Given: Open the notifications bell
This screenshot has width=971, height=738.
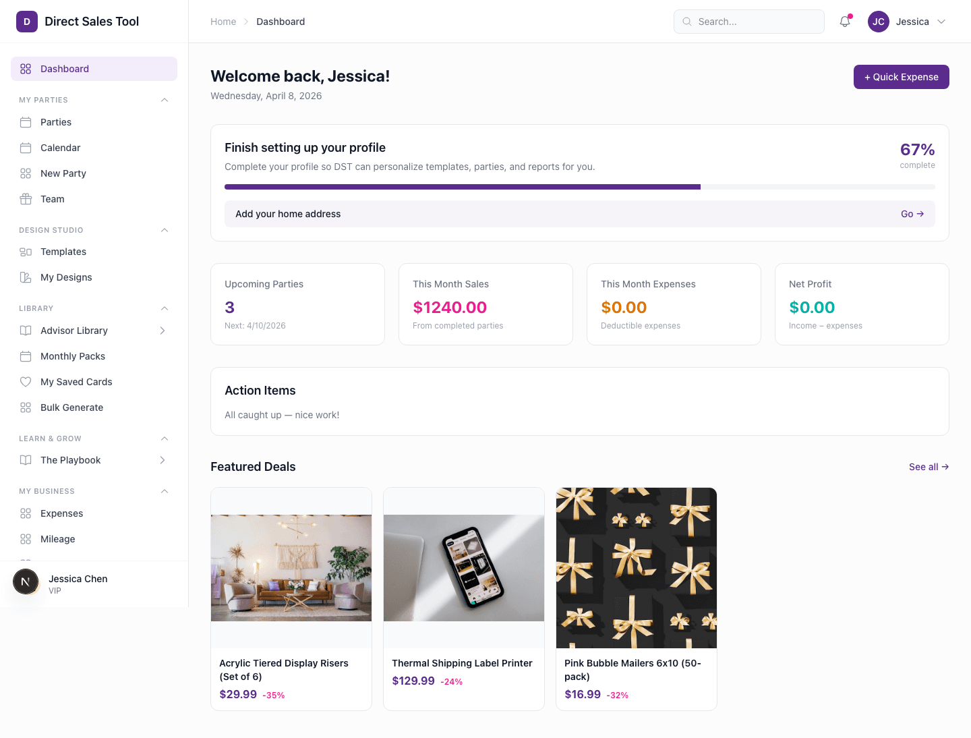Looking at the screenshot, I should 844,22.
